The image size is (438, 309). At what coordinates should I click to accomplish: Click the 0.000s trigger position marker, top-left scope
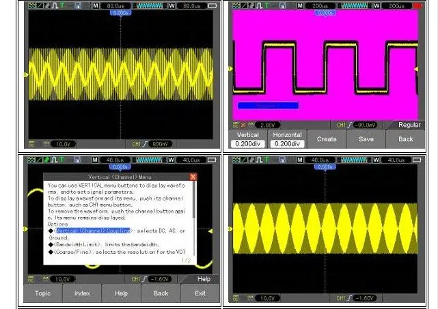(120, 13)
